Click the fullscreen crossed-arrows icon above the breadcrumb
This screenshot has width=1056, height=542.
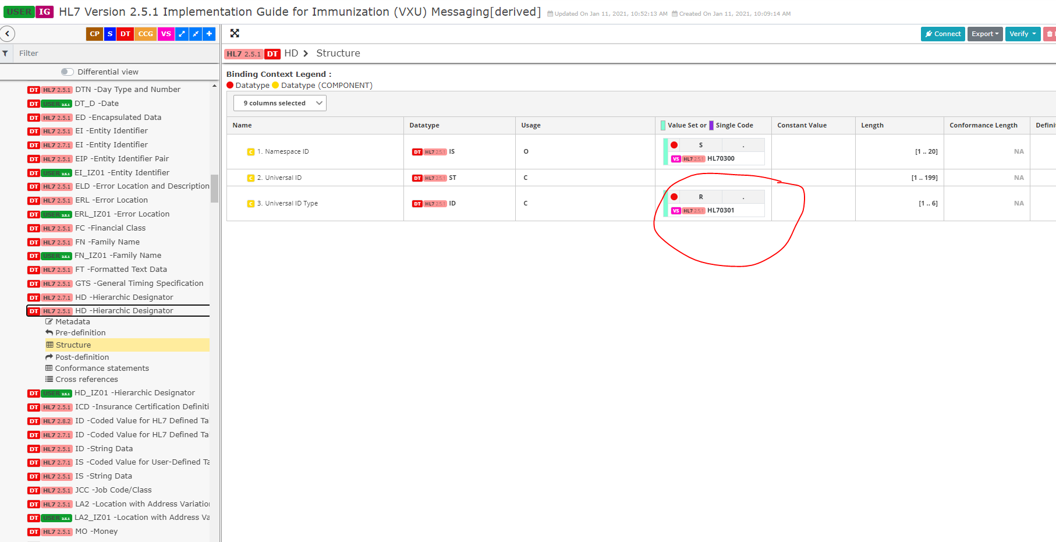(x=235, y=33)
